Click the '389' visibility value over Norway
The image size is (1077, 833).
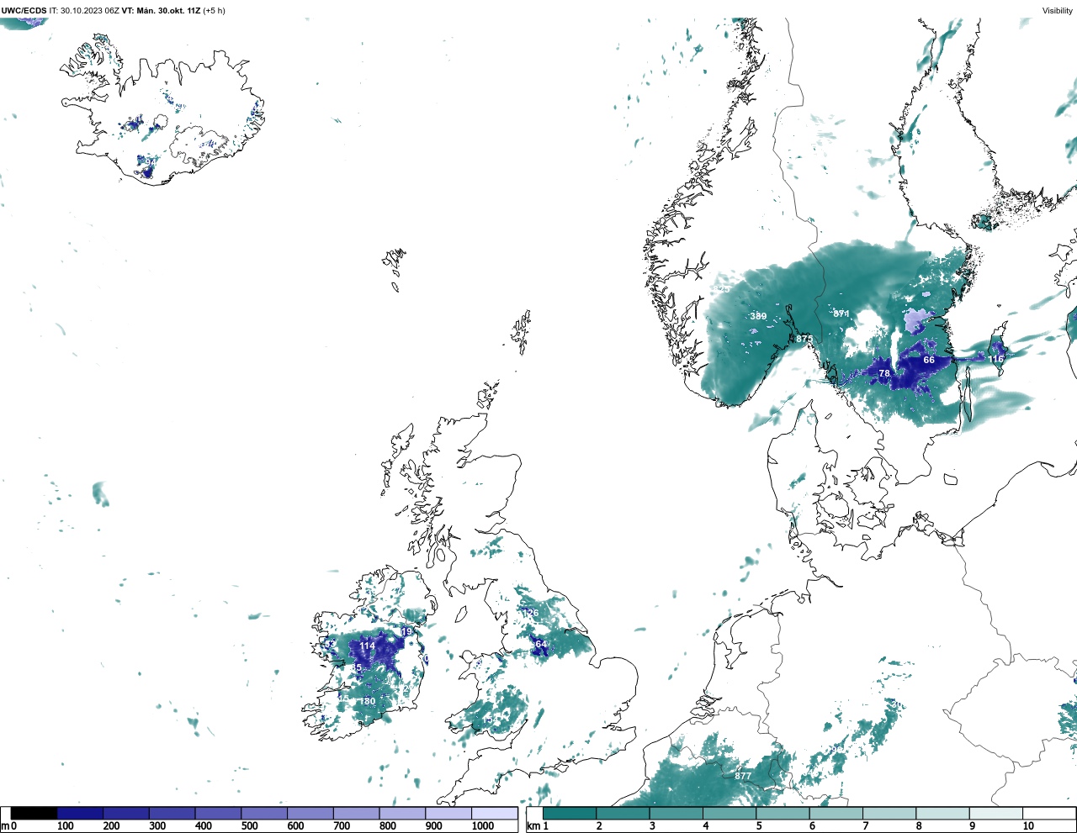pyautogui.click(x=758, y=316)
